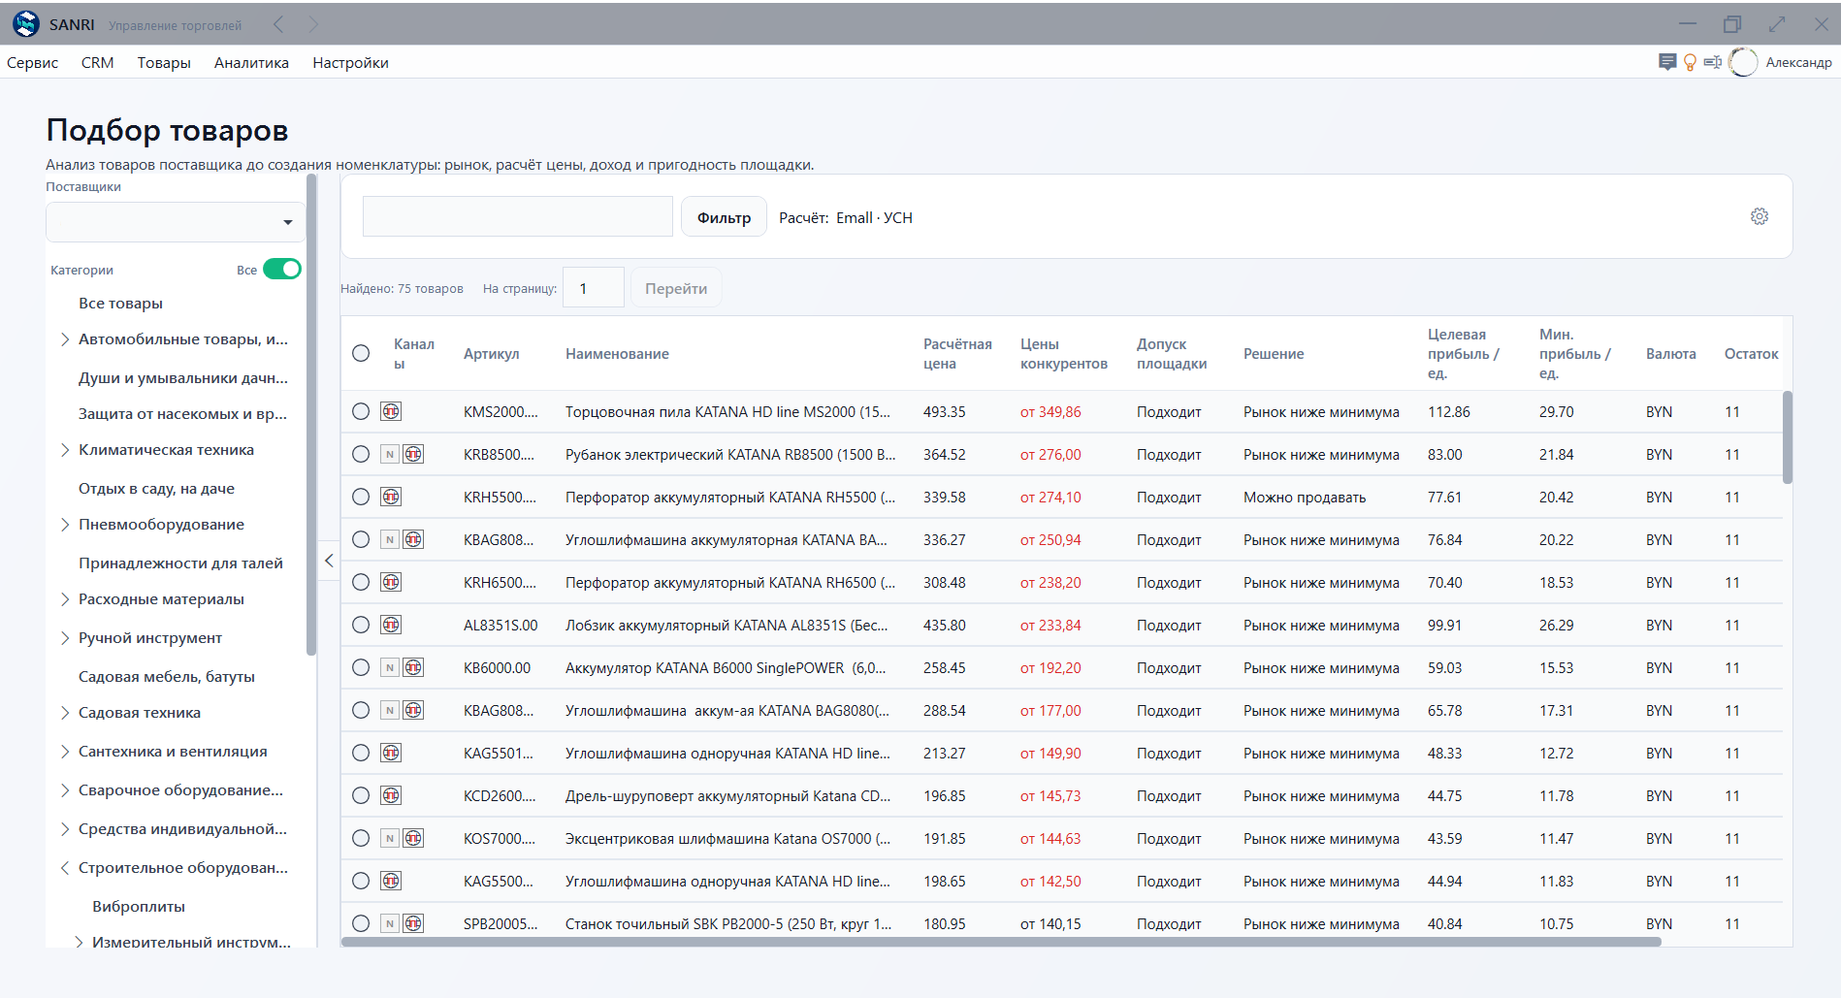
Task: Select the Лобзик аккумуляторный row radio
Action: (361, 625)
